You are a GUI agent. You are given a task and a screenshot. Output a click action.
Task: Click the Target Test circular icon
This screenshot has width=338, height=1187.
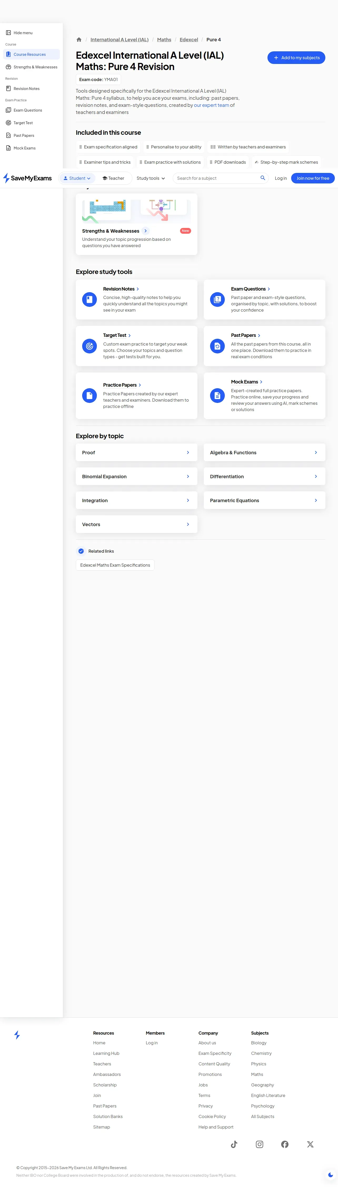pos(90,346)
